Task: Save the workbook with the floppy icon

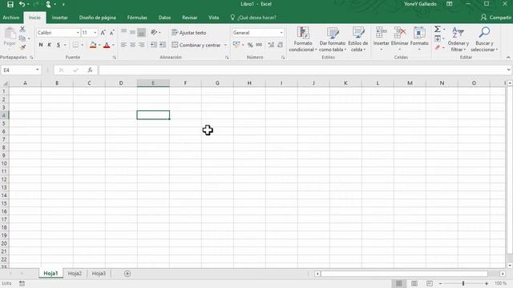Action: point(10,4)
